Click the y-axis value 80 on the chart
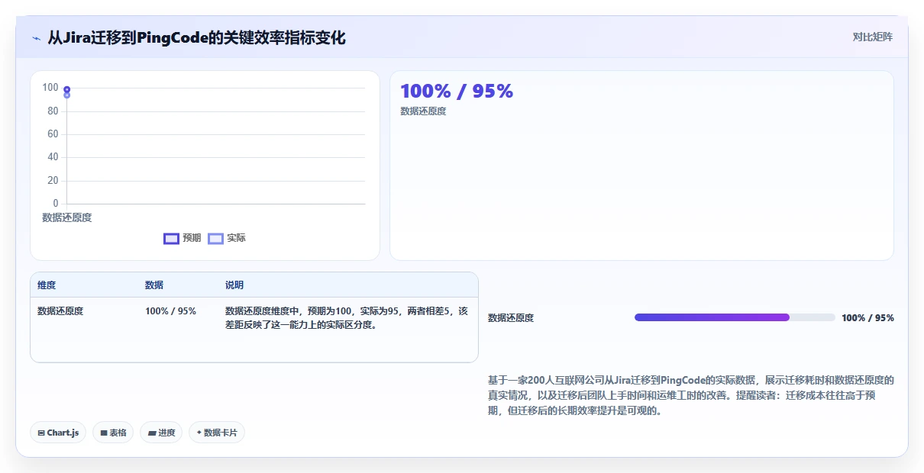Viewport: 924px width, 473px height. (53, 111)
